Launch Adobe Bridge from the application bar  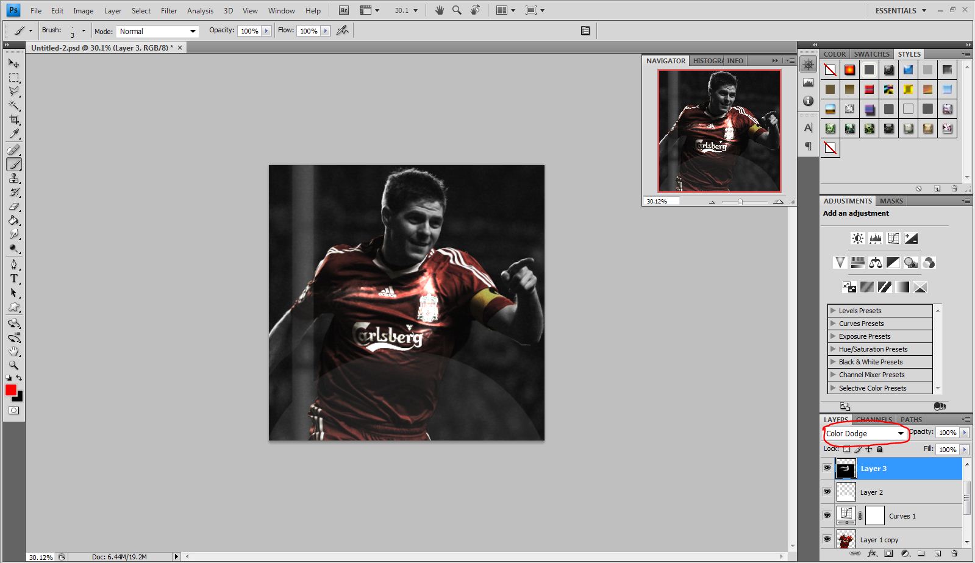(344, 10)
